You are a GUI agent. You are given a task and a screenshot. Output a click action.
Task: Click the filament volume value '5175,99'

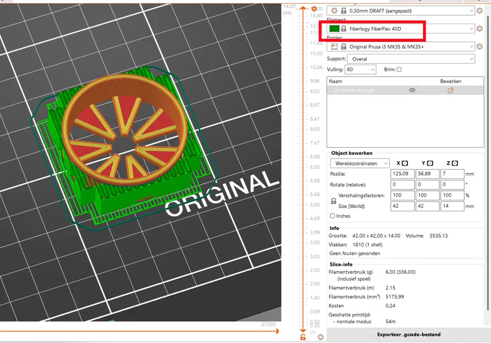tap(395, 297)
